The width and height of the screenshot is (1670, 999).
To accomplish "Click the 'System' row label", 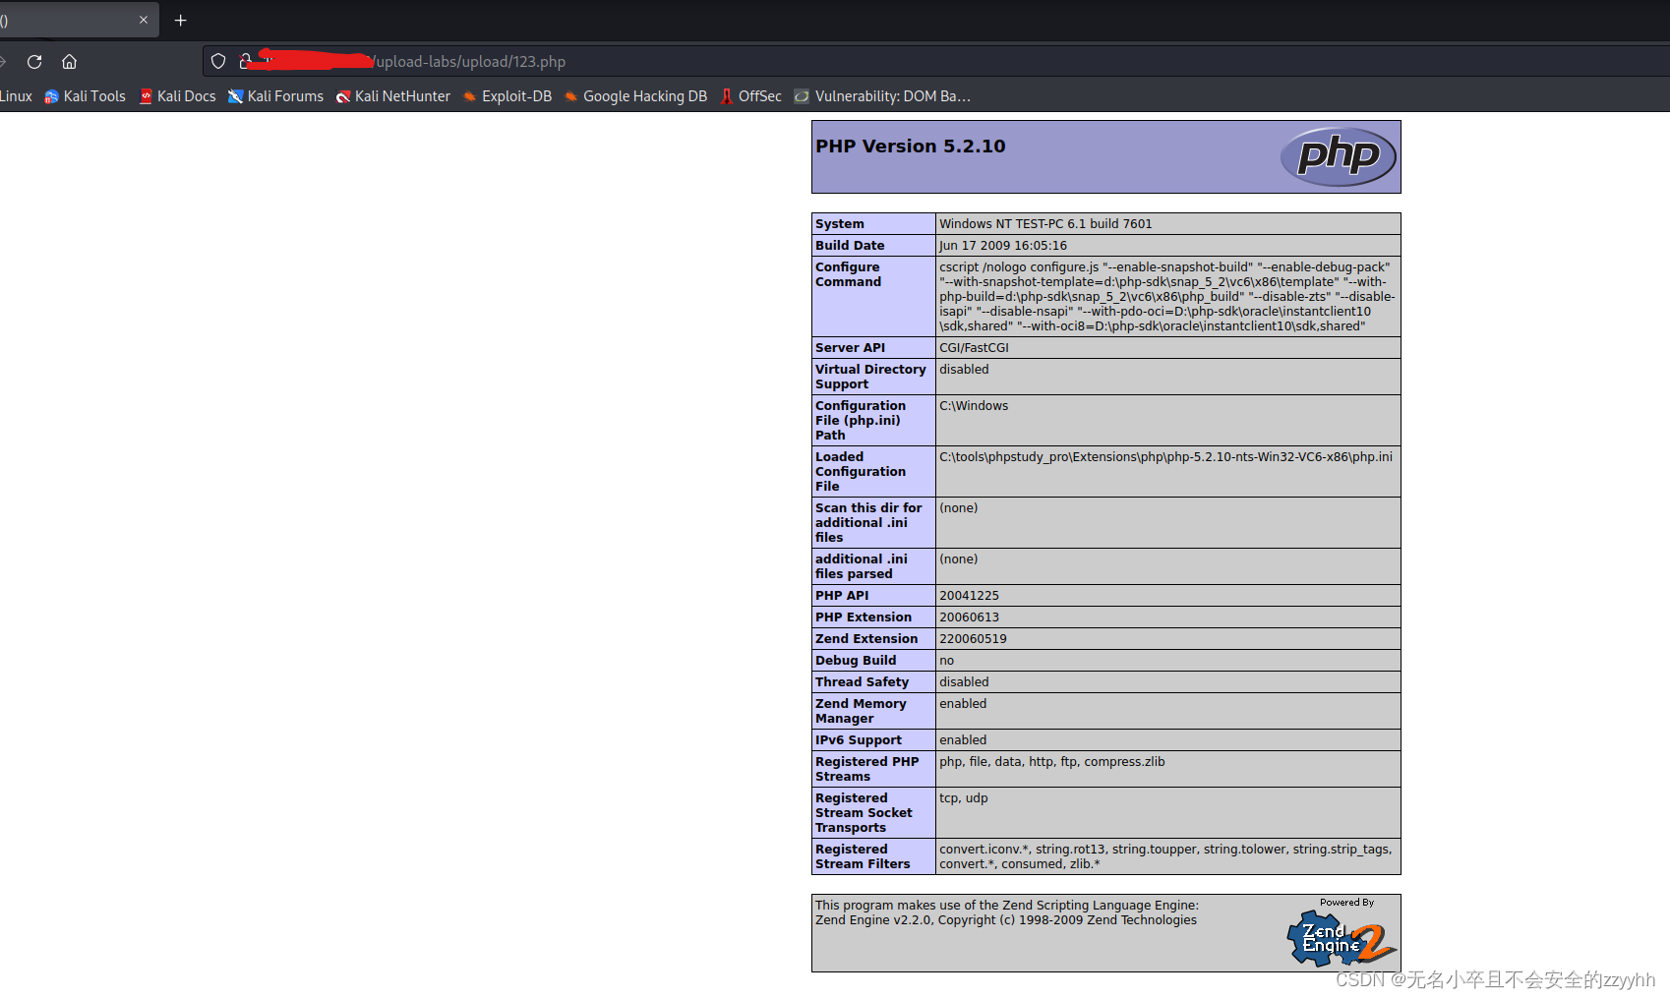I will 839,223.
